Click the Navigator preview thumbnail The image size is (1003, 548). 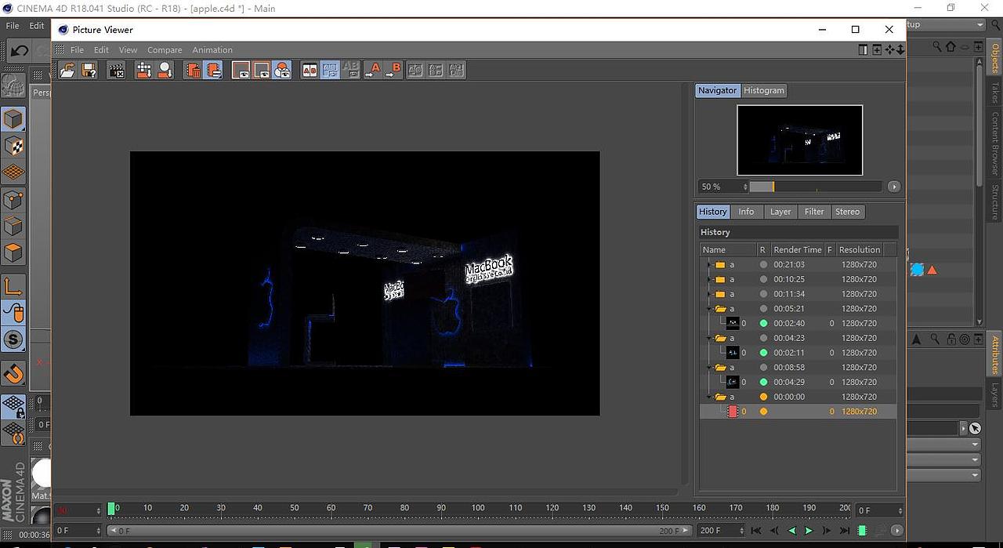pyautogui.click(x=799, y=140)
